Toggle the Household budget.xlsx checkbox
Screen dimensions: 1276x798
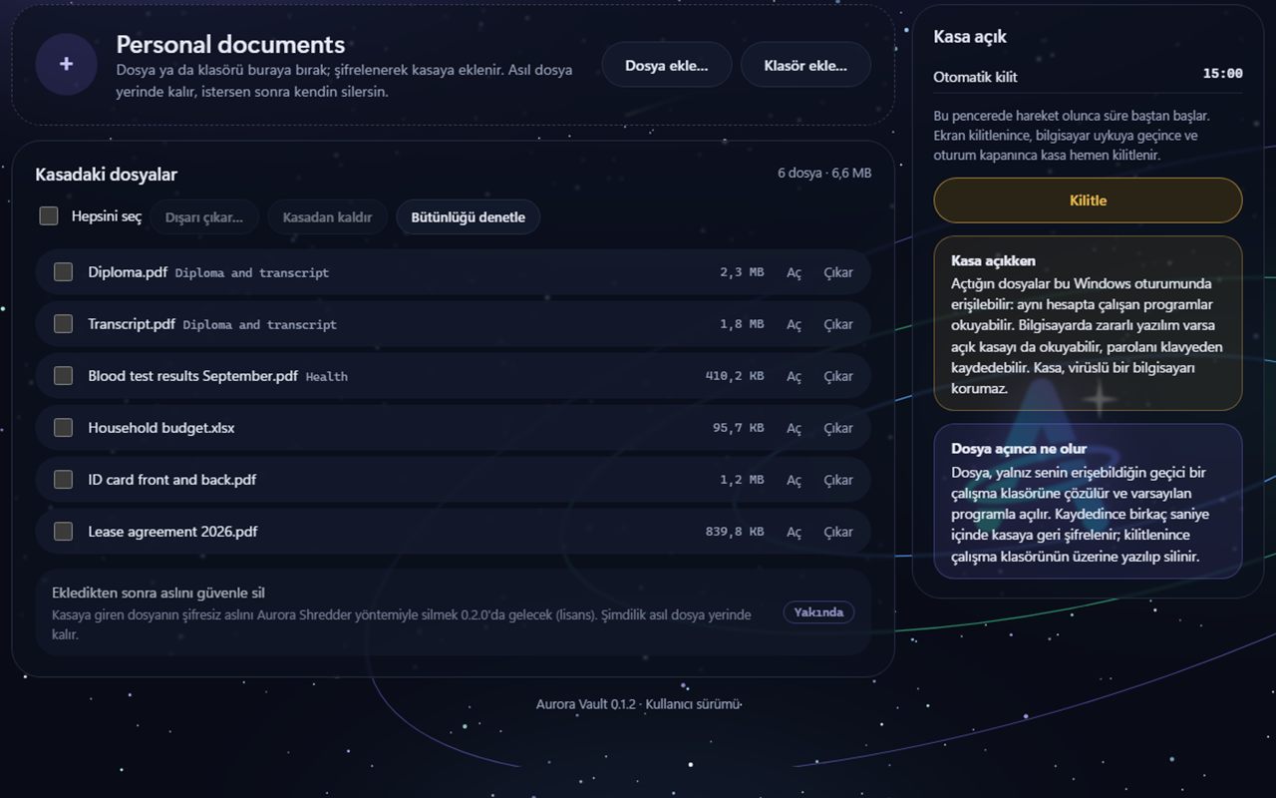click(63, 427)
